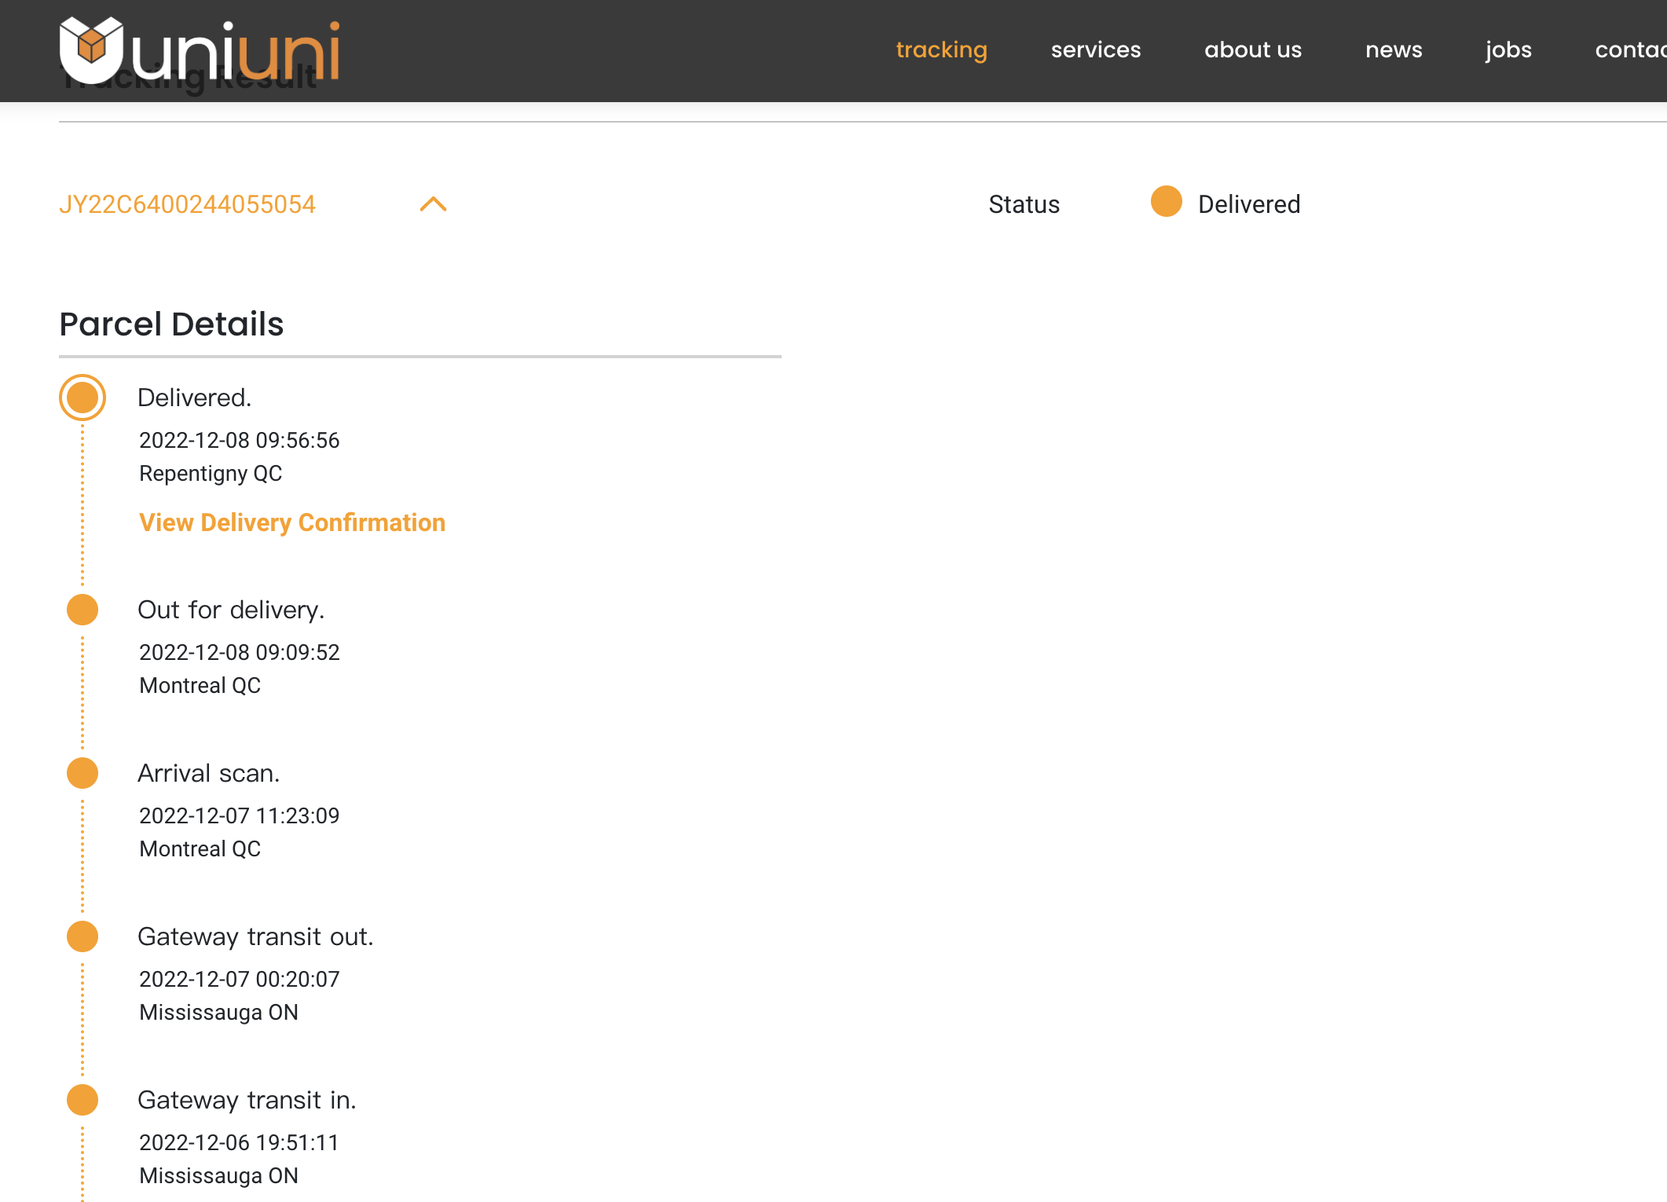Collapse tracking details with chevron arrow
The width and height of the screenshot is (1667, 1202).
pos(433,204)
